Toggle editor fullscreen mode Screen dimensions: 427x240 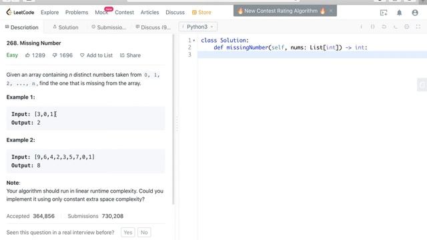tap(418, 27)
